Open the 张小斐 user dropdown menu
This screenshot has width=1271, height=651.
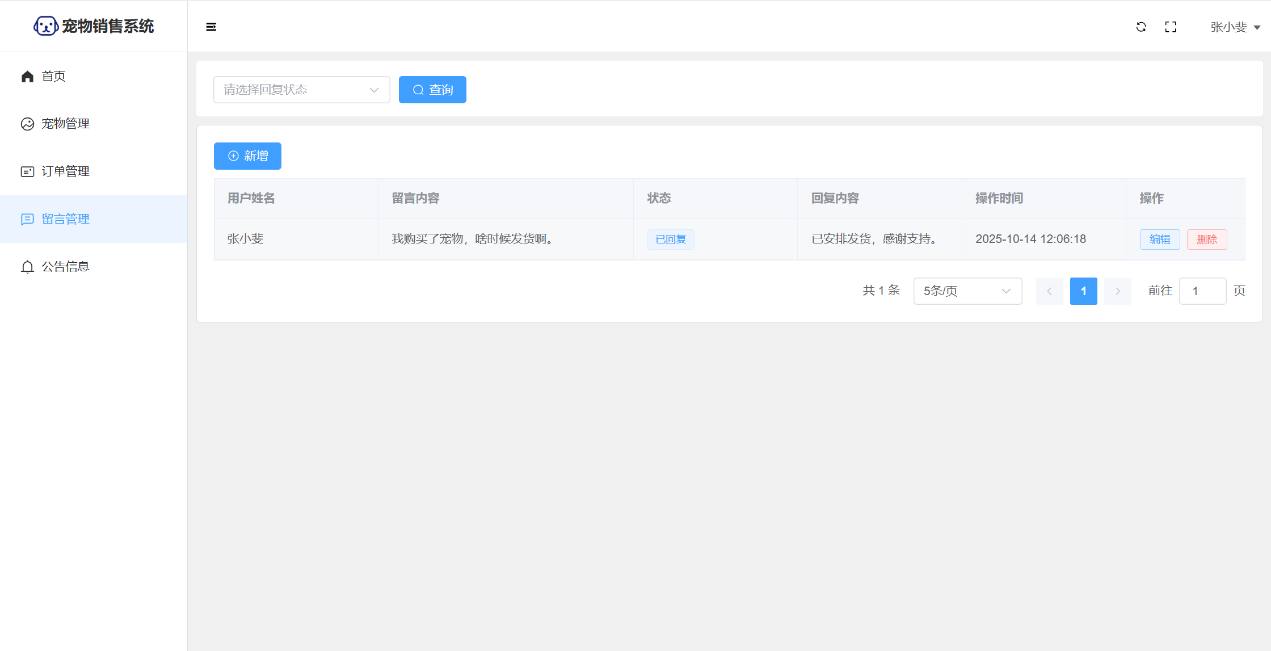[x=1235, y=27]
